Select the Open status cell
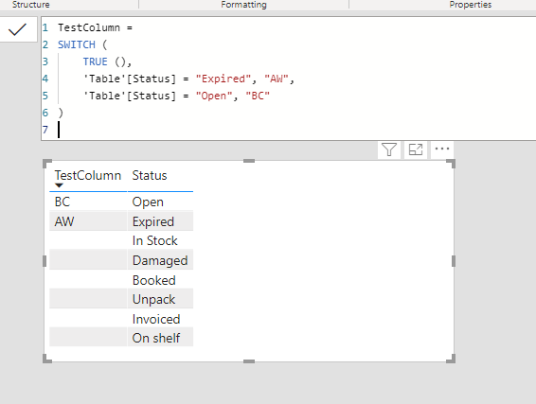The height and width of the screenshot is (404, 536). (160, 202)
